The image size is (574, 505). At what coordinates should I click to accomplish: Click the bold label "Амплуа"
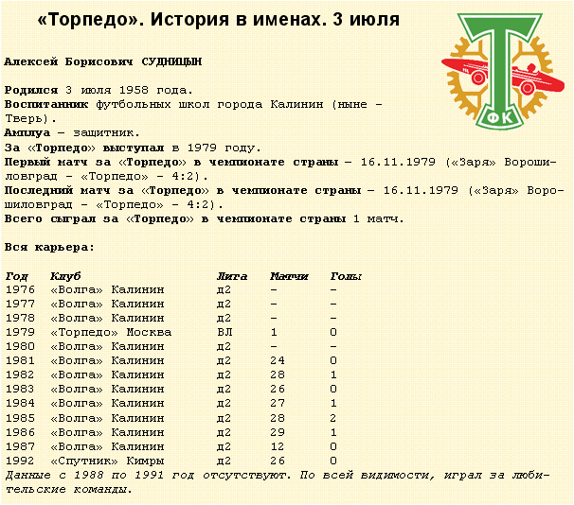point(27,132)
